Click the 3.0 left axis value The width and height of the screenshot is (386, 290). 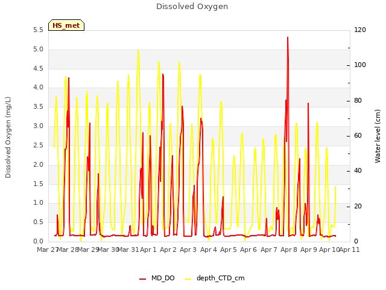(x=38, y=126)
